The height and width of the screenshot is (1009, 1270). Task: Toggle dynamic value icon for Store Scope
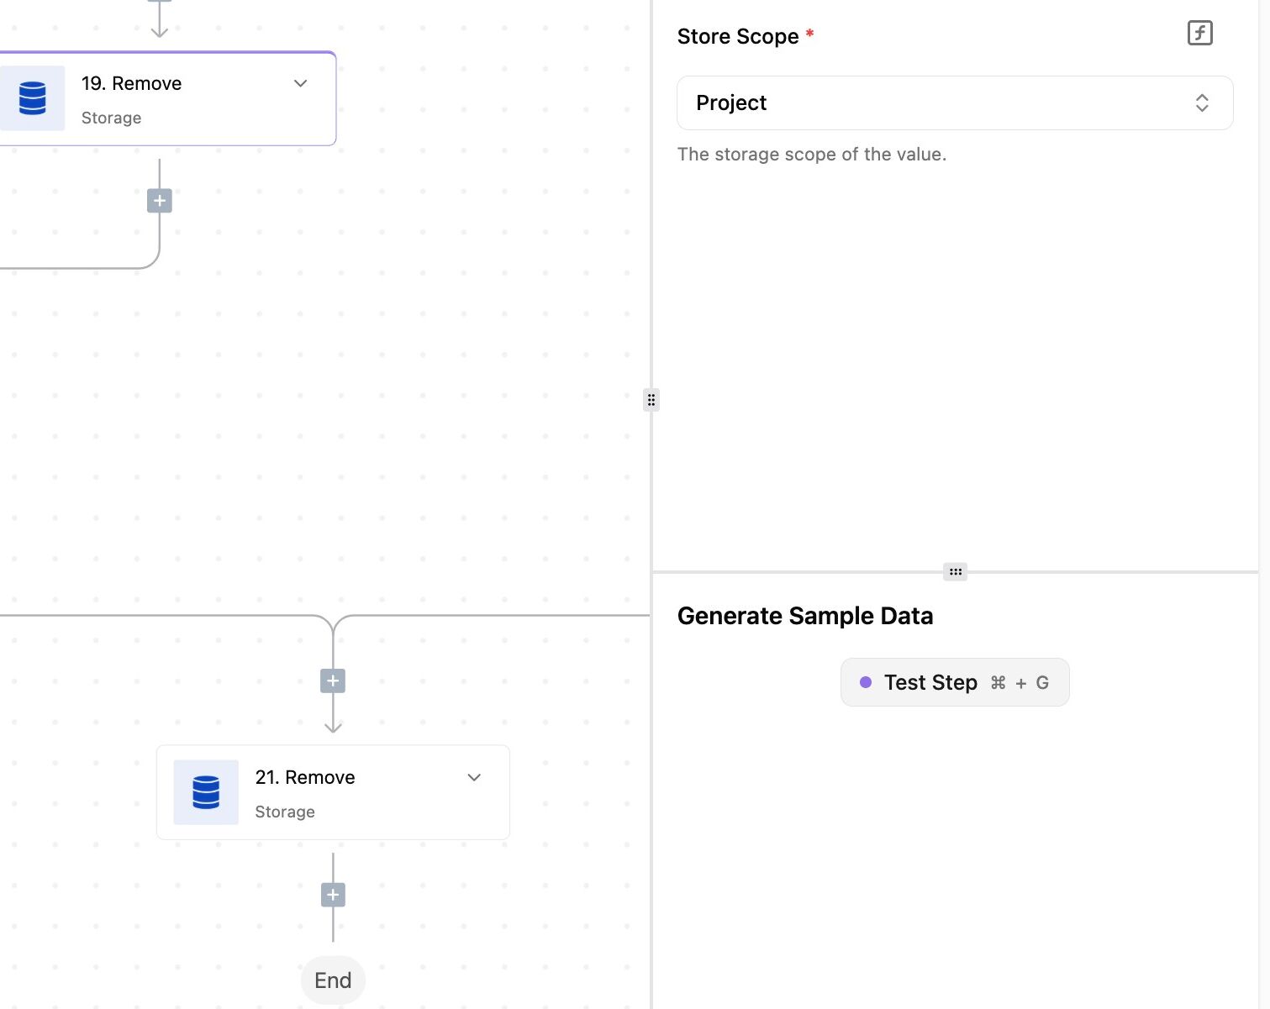tap(1199, 34)
